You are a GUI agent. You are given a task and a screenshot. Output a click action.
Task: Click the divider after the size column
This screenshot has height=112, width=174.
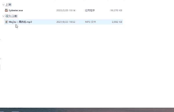pos(124,1)
